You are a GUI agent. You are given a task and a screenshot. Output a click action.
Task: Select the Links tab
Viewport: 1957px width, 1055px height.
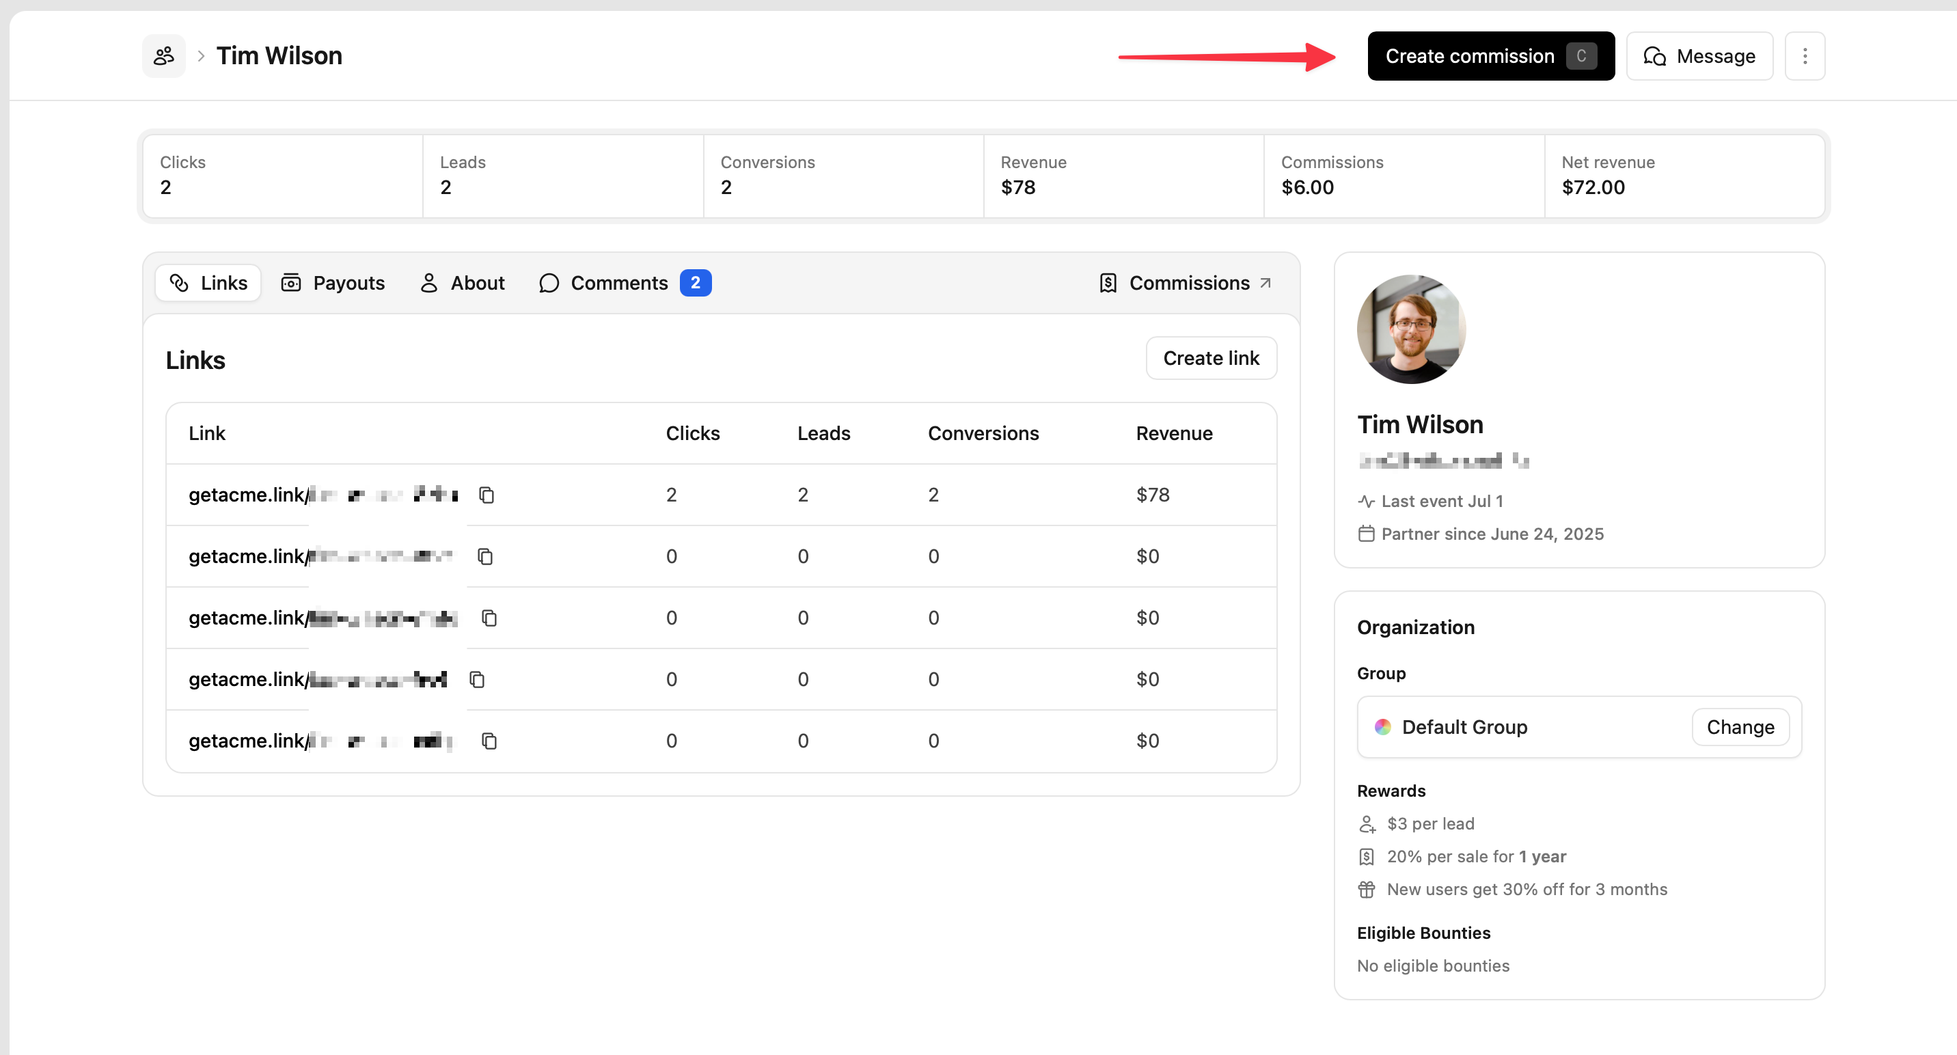(x=208, y=284)
